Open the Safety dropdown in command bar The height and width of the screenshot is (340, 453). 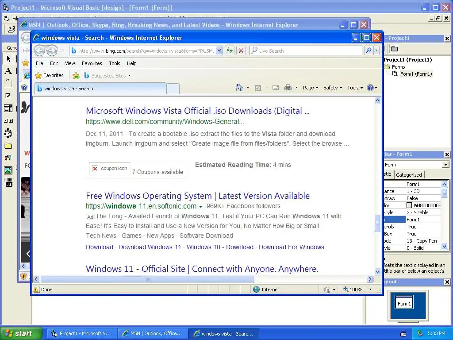[333, 88]
